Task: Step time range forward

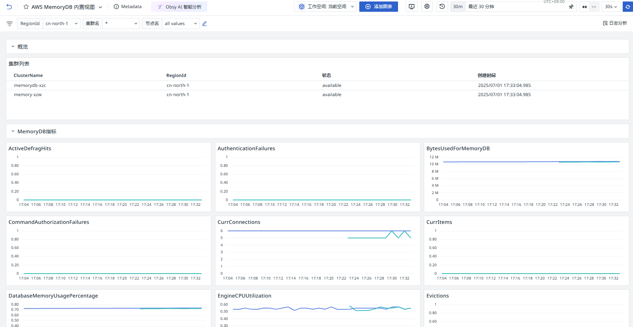Action: [x=594, y=7]
